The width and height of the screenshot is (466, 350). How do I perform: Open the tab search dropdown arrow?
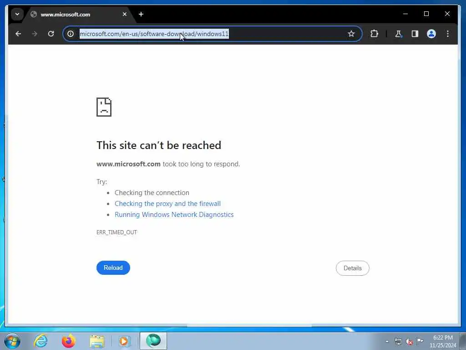(x=17, y=14)
